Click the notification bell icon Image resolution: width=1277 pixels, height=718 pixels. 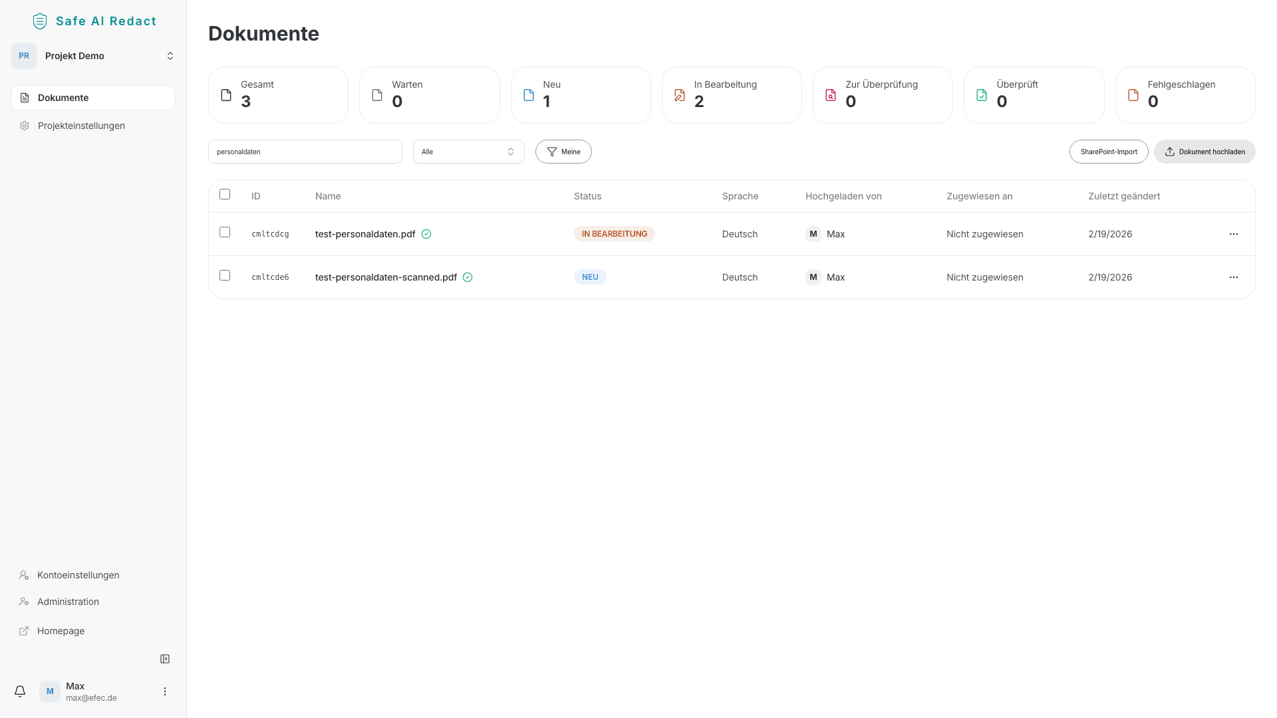pyautogui.click(x=20, y=691)
